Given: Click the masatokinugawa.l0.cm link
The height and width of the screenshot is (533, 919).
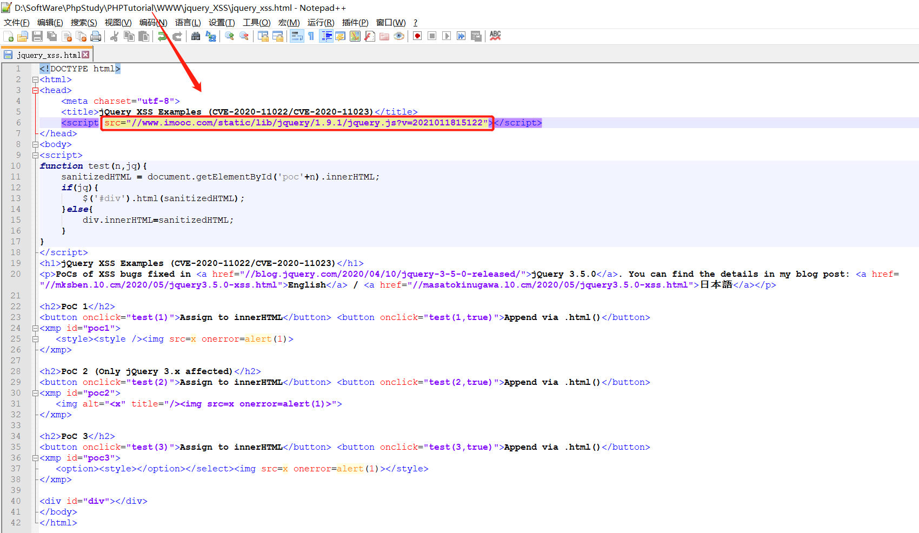Looking at the screenshot, I should (550, 285).
